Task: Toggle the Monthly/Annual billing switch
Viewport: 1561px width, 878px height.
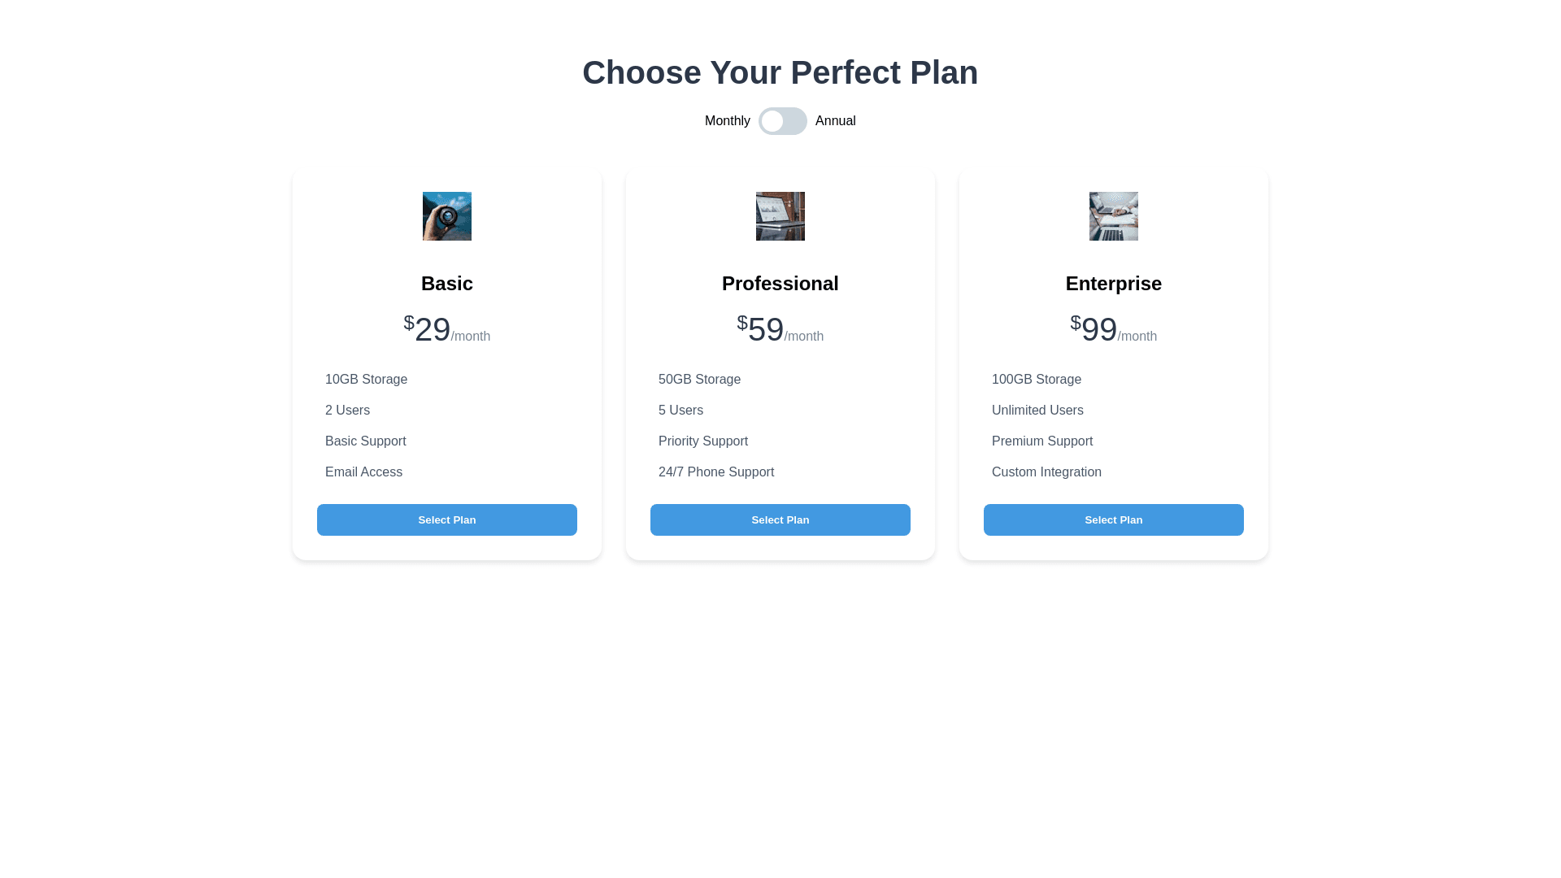Action: 782,121
